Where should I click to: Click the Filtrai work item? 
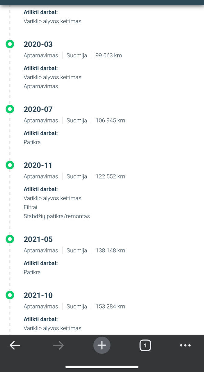[30, 207]
